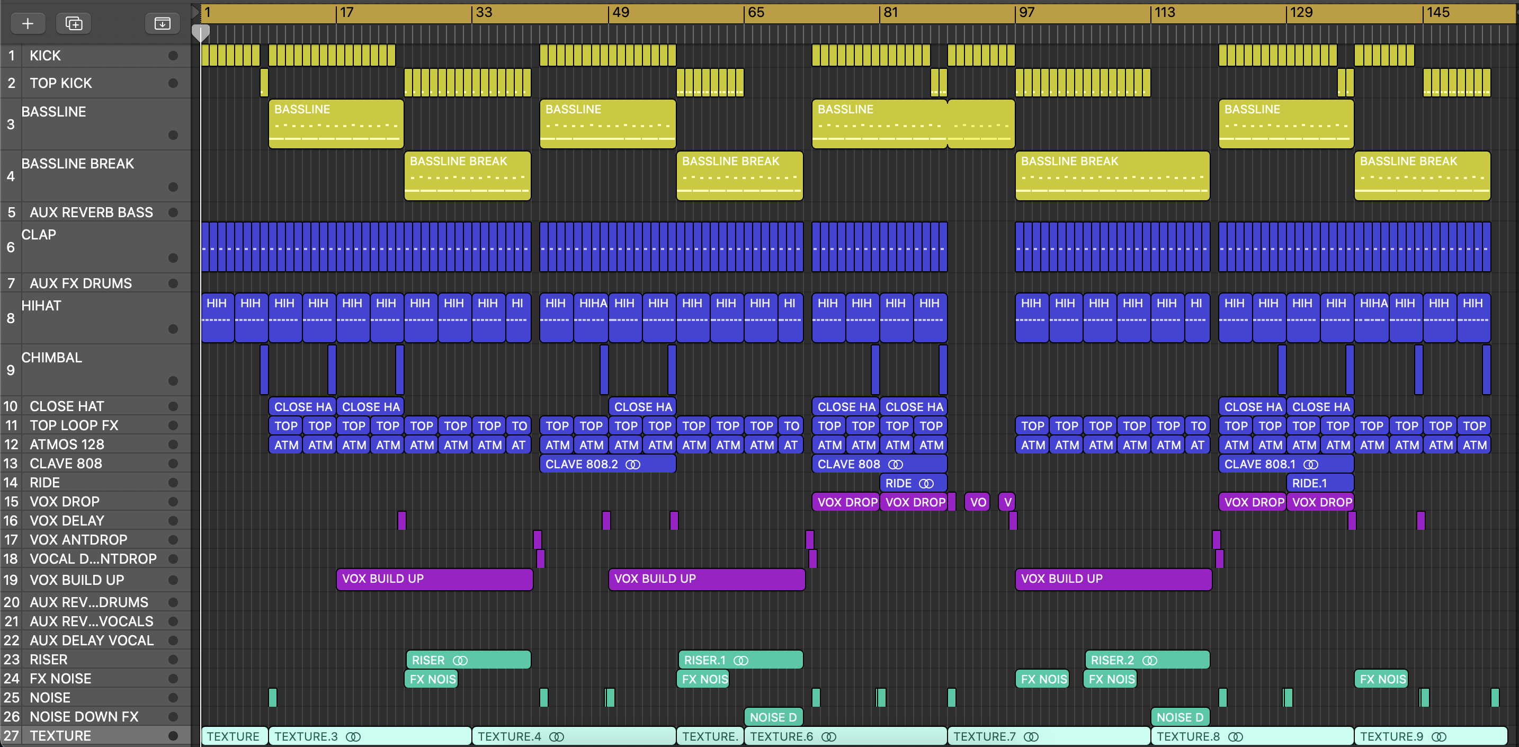Select the AUX FX DRUMS track header
The height and width of the screenshot is (747, 1519).
pos(95,283)
